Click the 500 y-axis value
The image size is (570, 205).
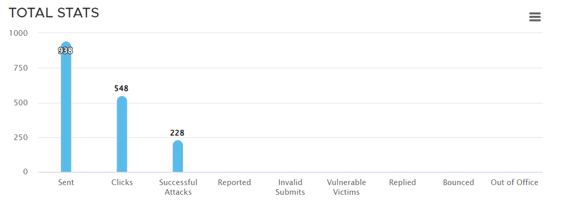20,103
